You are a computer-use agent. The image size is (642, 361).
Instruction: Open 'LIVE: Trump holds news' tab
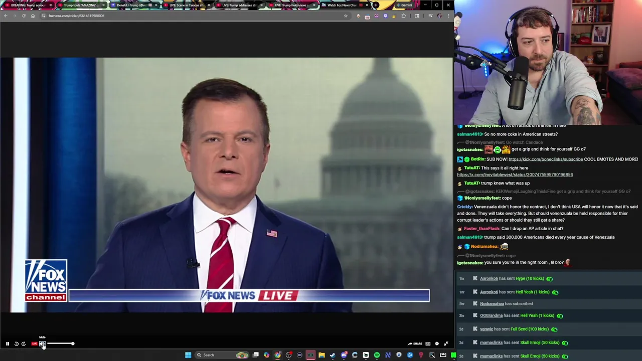pos(291,5)
